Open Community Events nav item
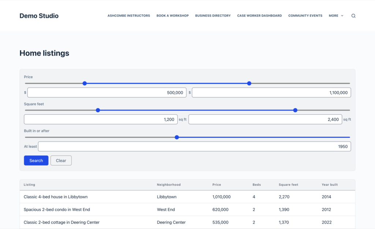The width and height of the screenshot is (375, 229). pos(305,15)
